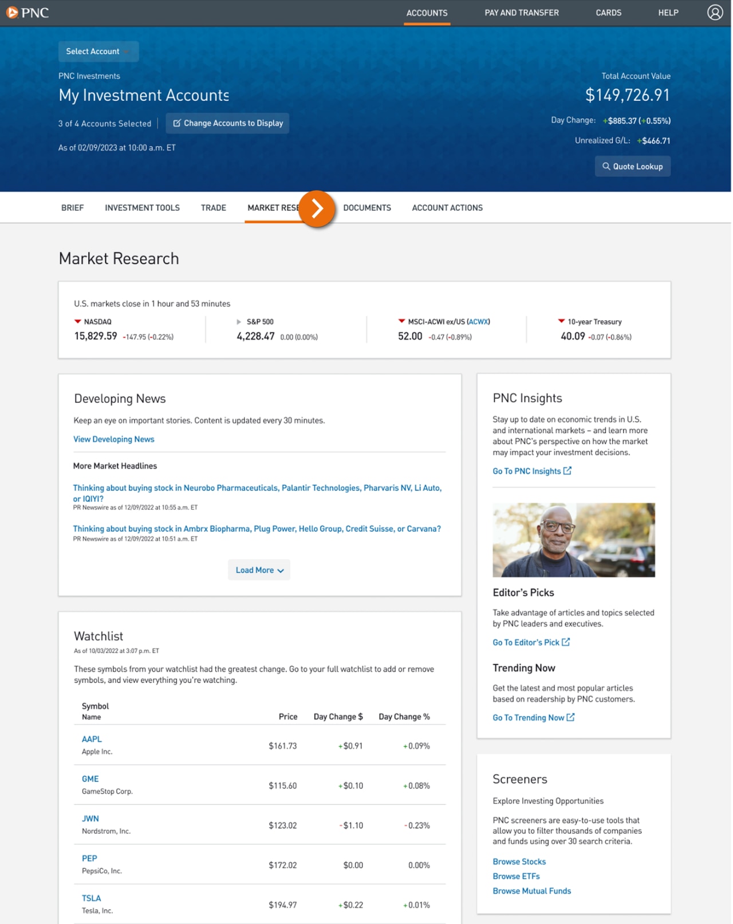The width and height of the screenshot is (733, 924).
Task: Switch to the DOCUMENTS tab
Action: [x=367, y=208]
